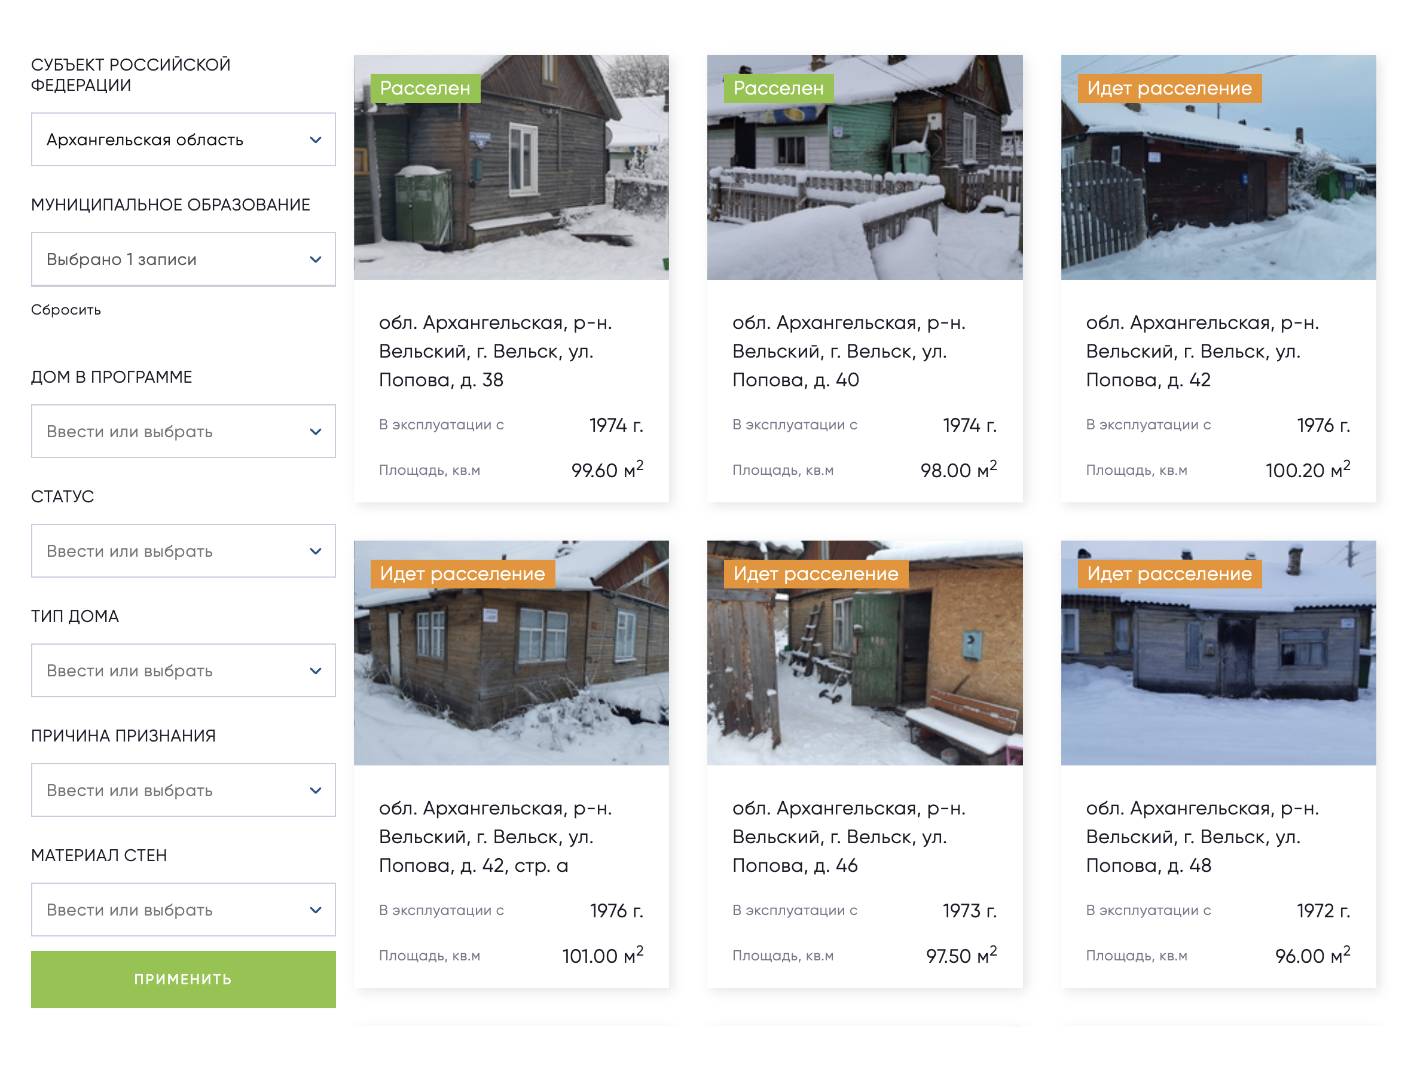Expand the Муниципальное образование dropdown

tap(182, 259)
